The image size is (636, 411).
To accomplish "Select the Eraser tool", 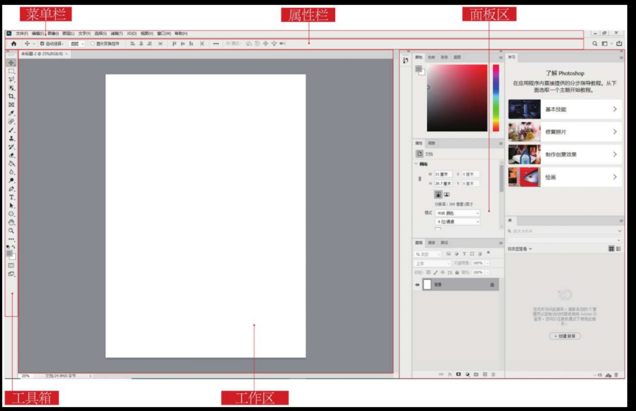I will [x=12, y=155].
